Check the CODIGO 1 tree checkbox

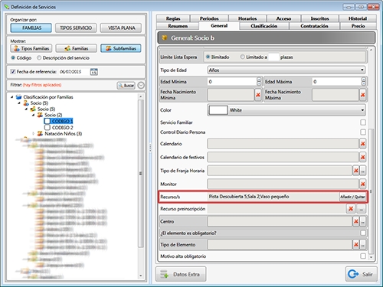coord(47,121)
